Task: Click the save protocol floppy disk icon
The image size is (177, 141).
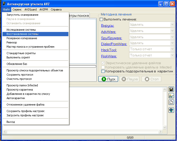Action: pyautogui.click(x=171, y=89)
